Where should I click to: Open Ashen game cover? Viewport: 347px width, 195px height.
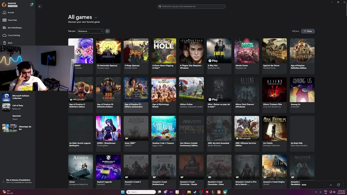coord(81,167)
